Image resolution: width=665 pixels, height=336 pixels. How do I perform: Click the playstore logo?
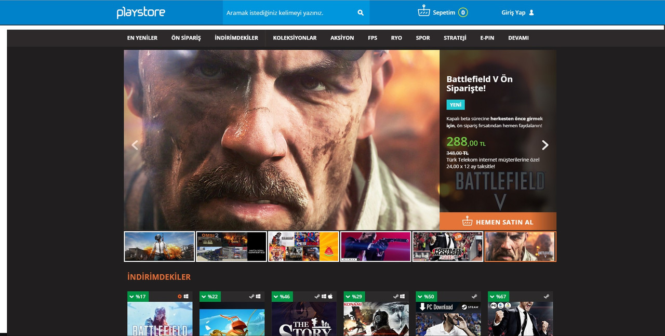141,12
